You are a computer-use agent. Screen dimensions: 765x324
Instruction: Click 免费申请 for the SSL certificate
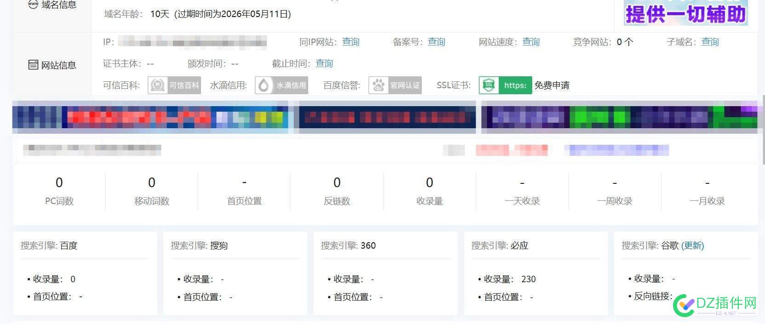click(552, 85)
